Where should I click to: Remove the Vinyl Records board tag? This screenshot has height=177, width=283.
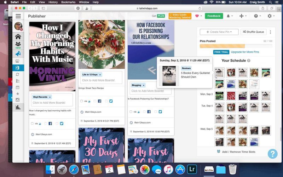tap(50, 97)
